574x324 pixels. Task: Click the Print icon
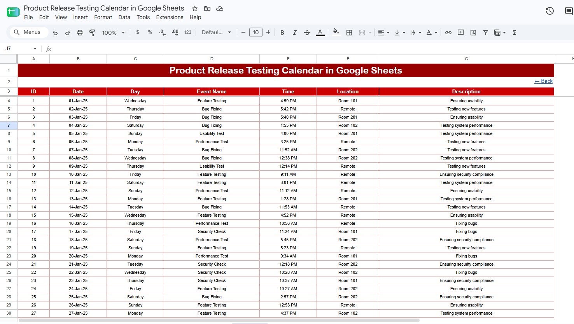click(x=80, y=33)
